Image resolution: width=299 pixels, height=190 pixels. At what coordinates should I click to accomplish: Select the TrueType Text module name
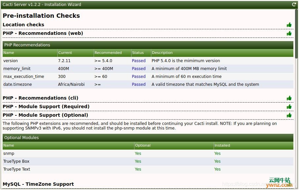[x=16, y=169]
